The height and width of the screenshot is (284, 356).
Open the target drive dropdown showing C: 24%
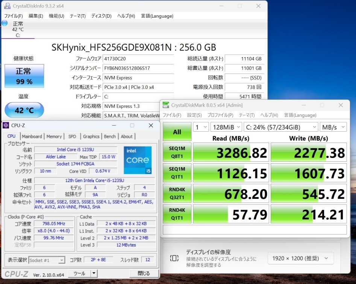pyautogui.click(x=280, y=127)
